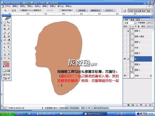
Task: Select the Path Selection tool
Action: [5, 47]
